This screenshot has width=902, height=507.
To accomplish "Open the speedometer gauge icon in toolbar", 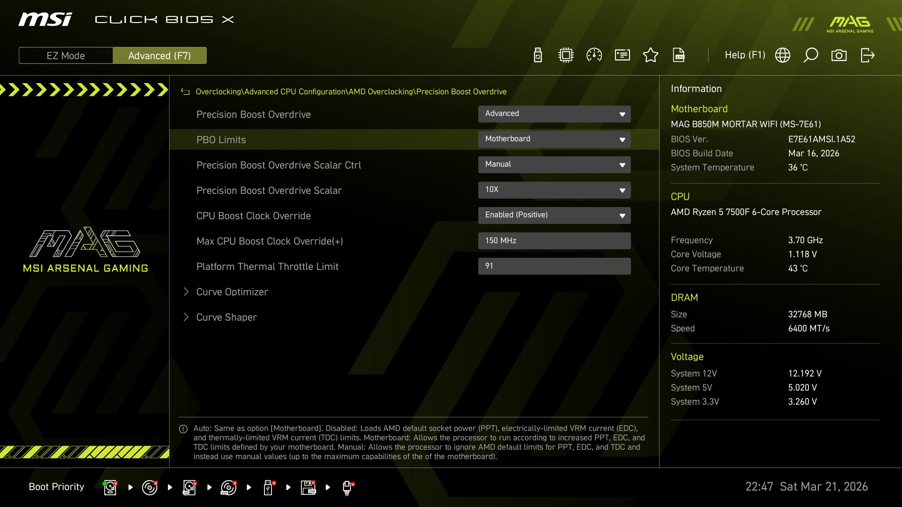I will [x=594, y=55].
